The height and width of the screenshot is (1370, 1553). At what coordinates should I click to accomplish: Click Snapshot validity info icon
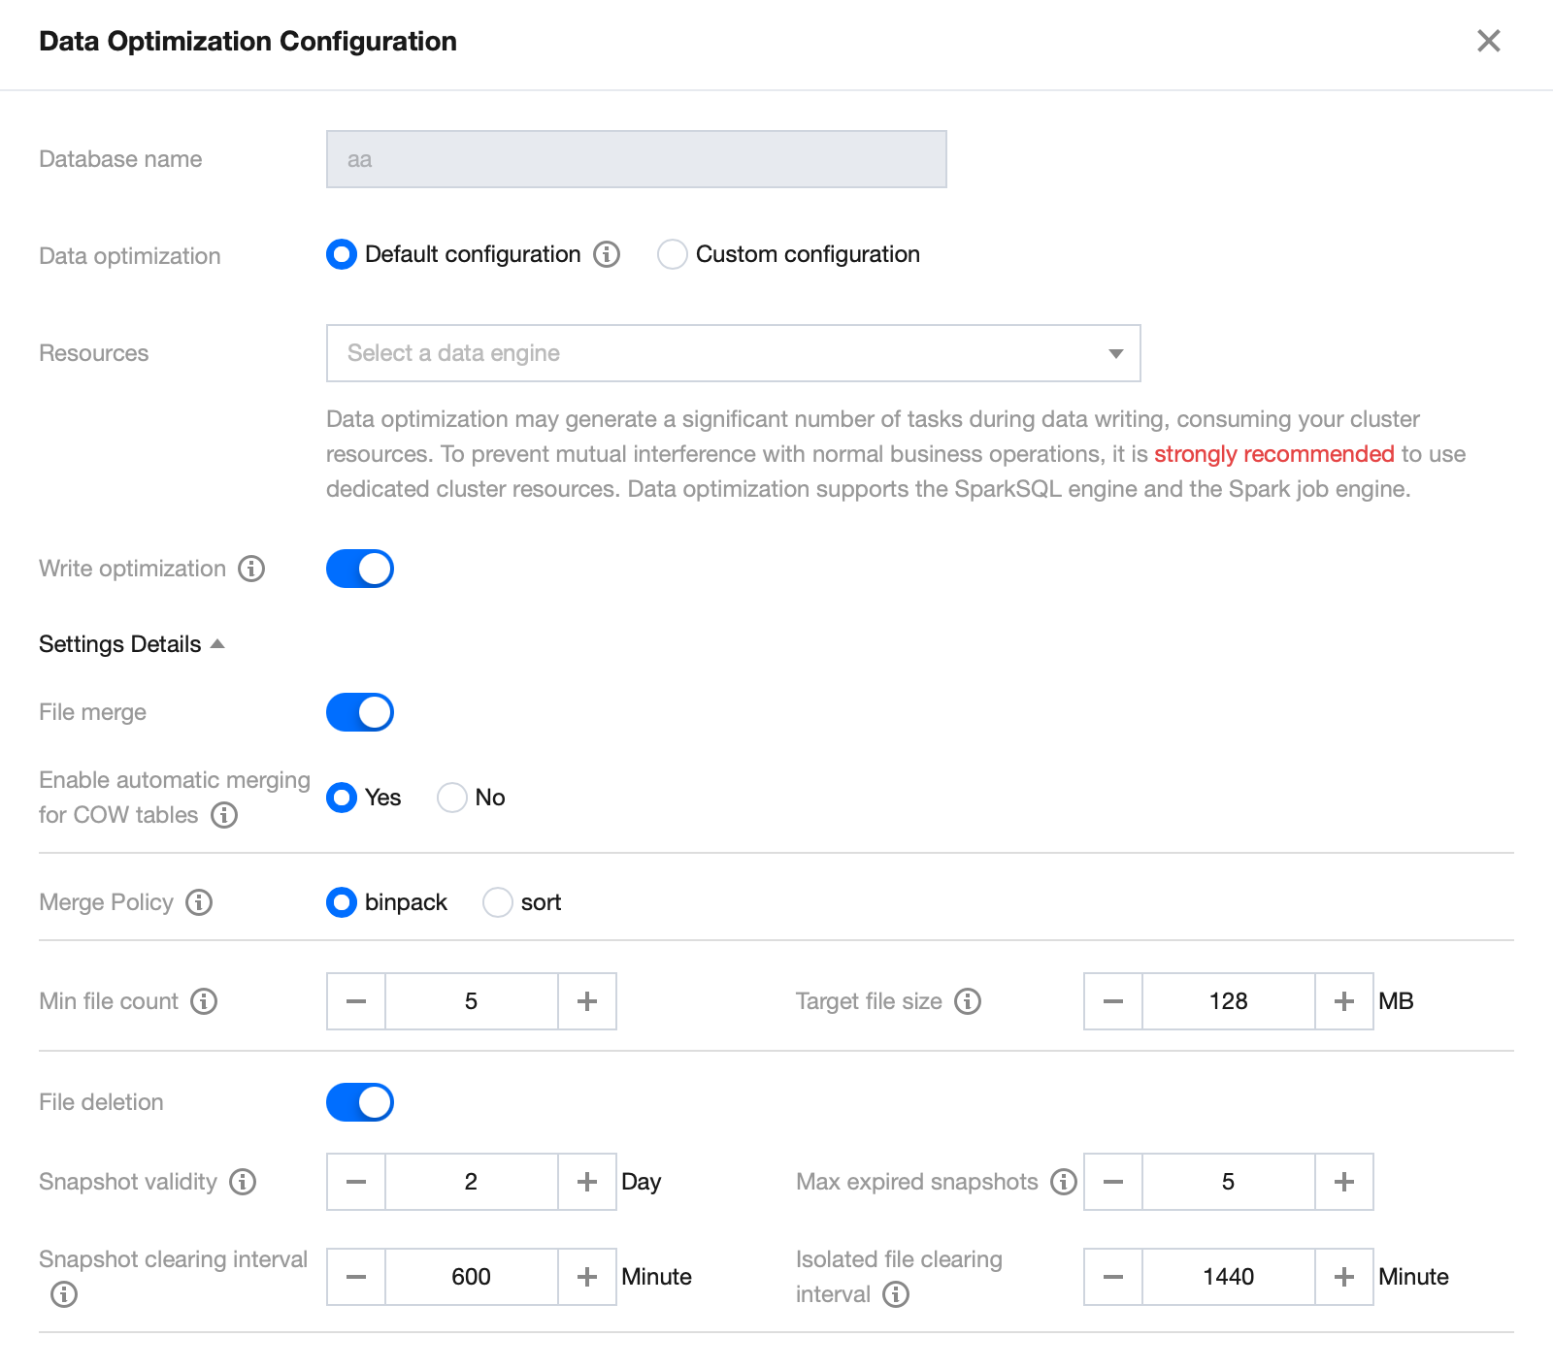[x=243, y=1182]
